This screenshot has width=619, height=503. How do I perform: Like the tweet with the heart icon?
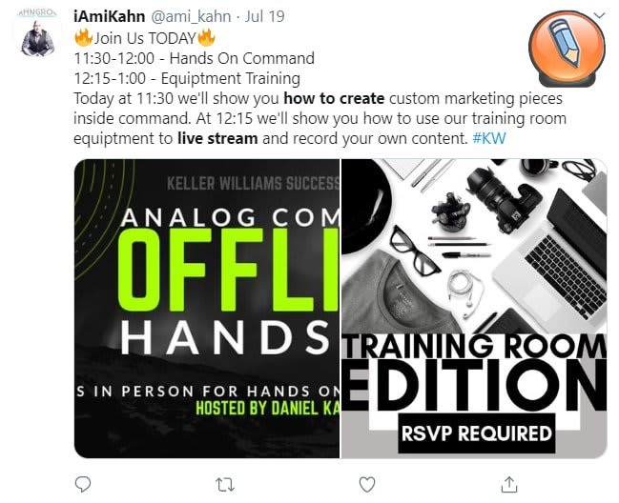tap(367, 485)
